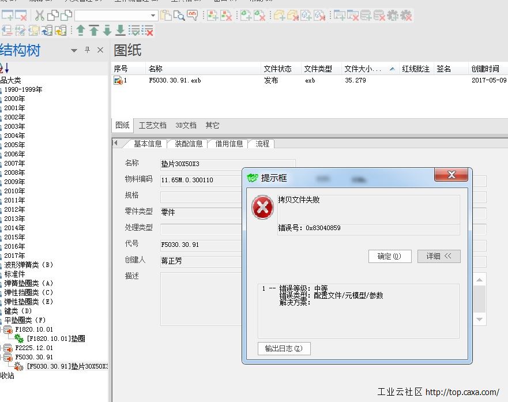Click the 名称 input field 垫片30X50X3
The width and height of the screenshot is (508, 402).
pos(228,164)
